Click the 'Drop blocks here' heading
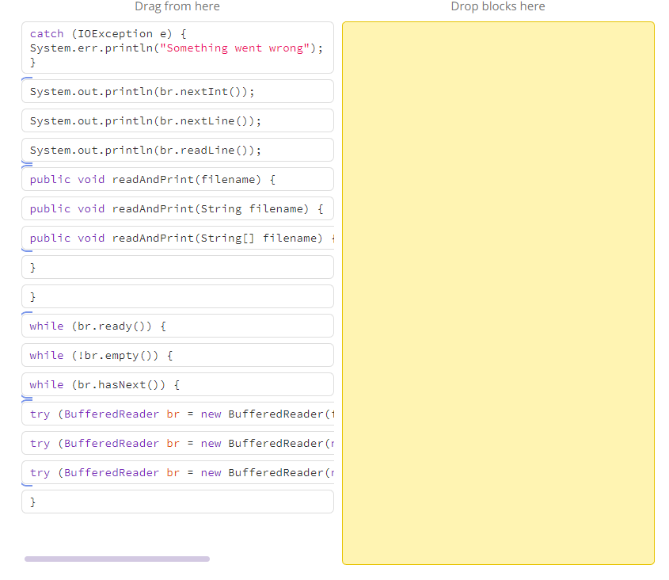Image resolution: width=669 pixels, height=580 pixels. point(497,6)
